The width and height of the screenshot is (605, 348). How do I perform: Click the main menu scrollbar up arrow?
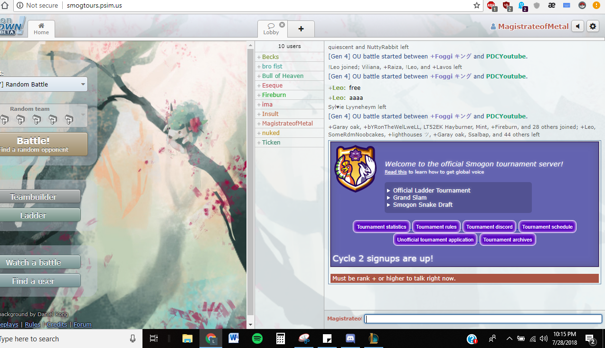click(251, 46)
